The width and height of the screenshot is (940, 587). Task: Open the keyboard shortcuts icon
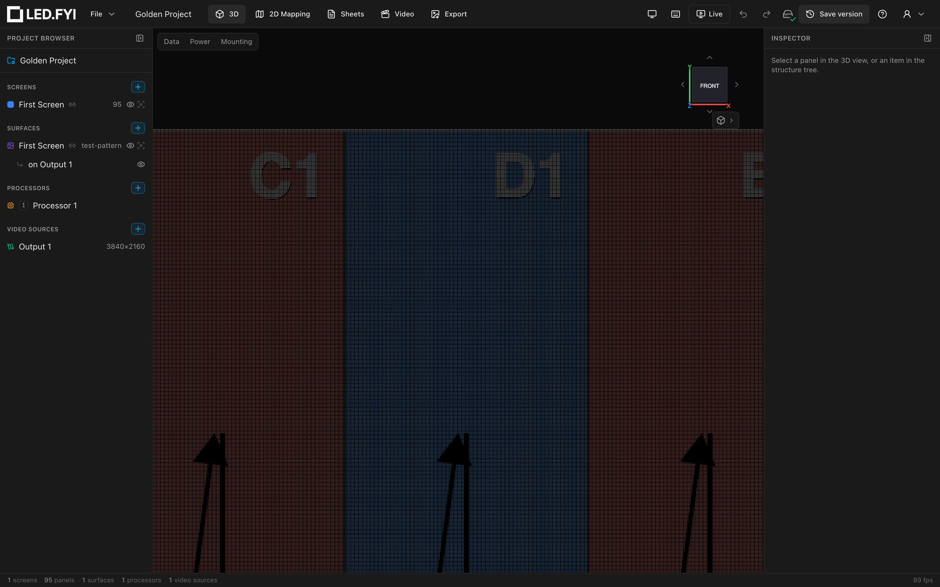pos(676,14)
